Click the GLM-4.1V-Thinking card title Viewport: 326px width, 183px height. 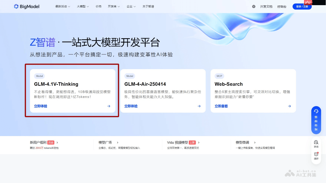point(56,84)
